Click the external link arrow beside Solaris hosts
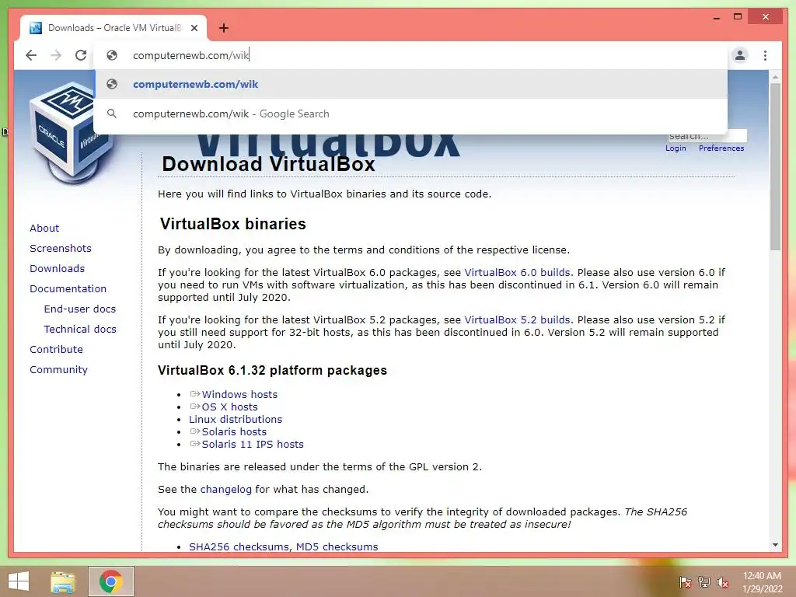 195,431
